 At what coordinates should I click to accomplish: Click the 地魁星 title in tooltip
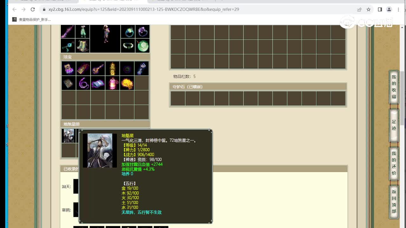pos(128,136)
